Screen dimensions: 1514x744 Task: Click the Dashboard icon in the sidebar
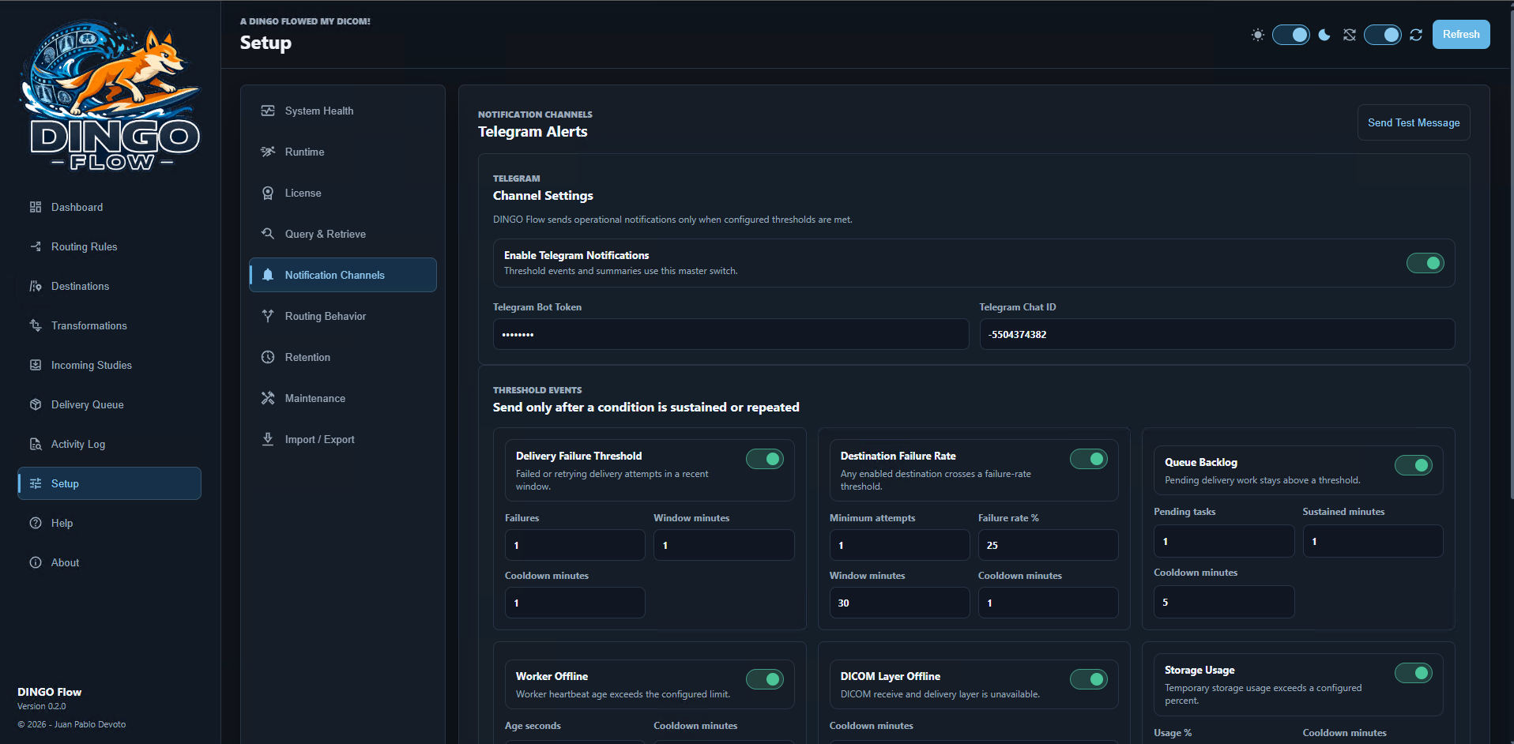pyautogui.click(x=36, y=207)
